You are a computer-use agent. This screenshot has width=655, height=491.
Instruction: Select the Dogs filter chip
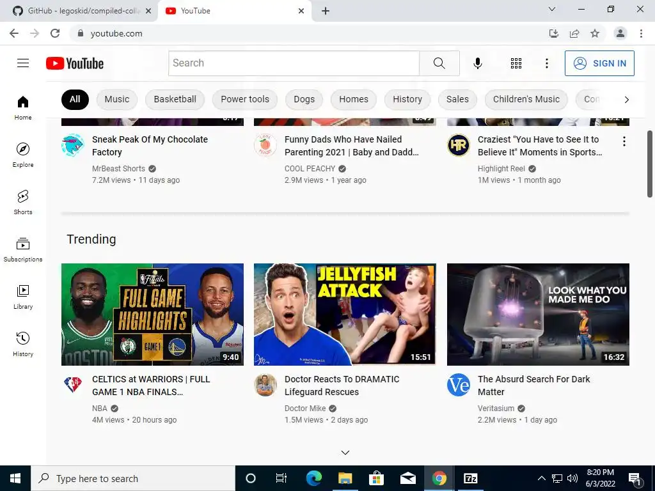[x=304, y=99]
